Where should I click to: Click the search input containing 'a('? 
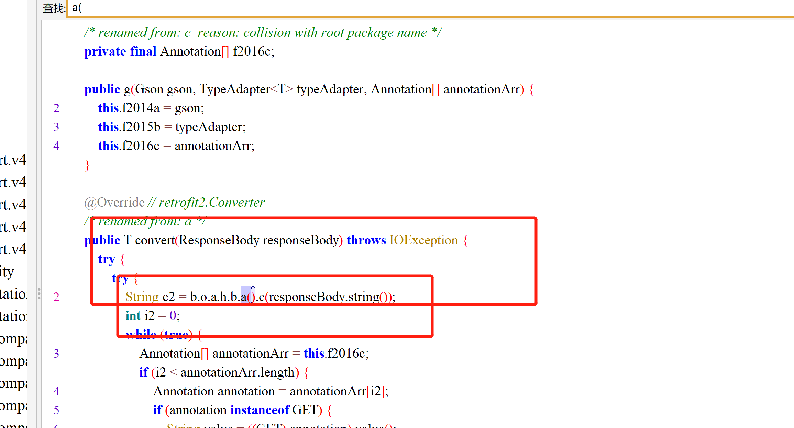coord(431,8)
